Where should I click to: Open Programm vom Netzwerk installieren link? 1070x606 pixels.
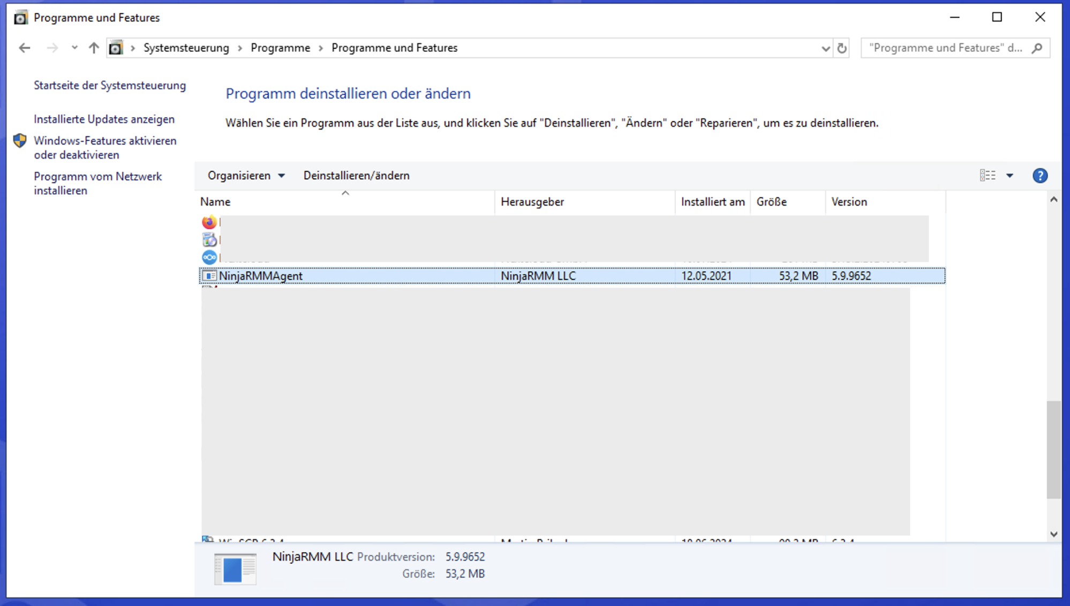(97, 184)
